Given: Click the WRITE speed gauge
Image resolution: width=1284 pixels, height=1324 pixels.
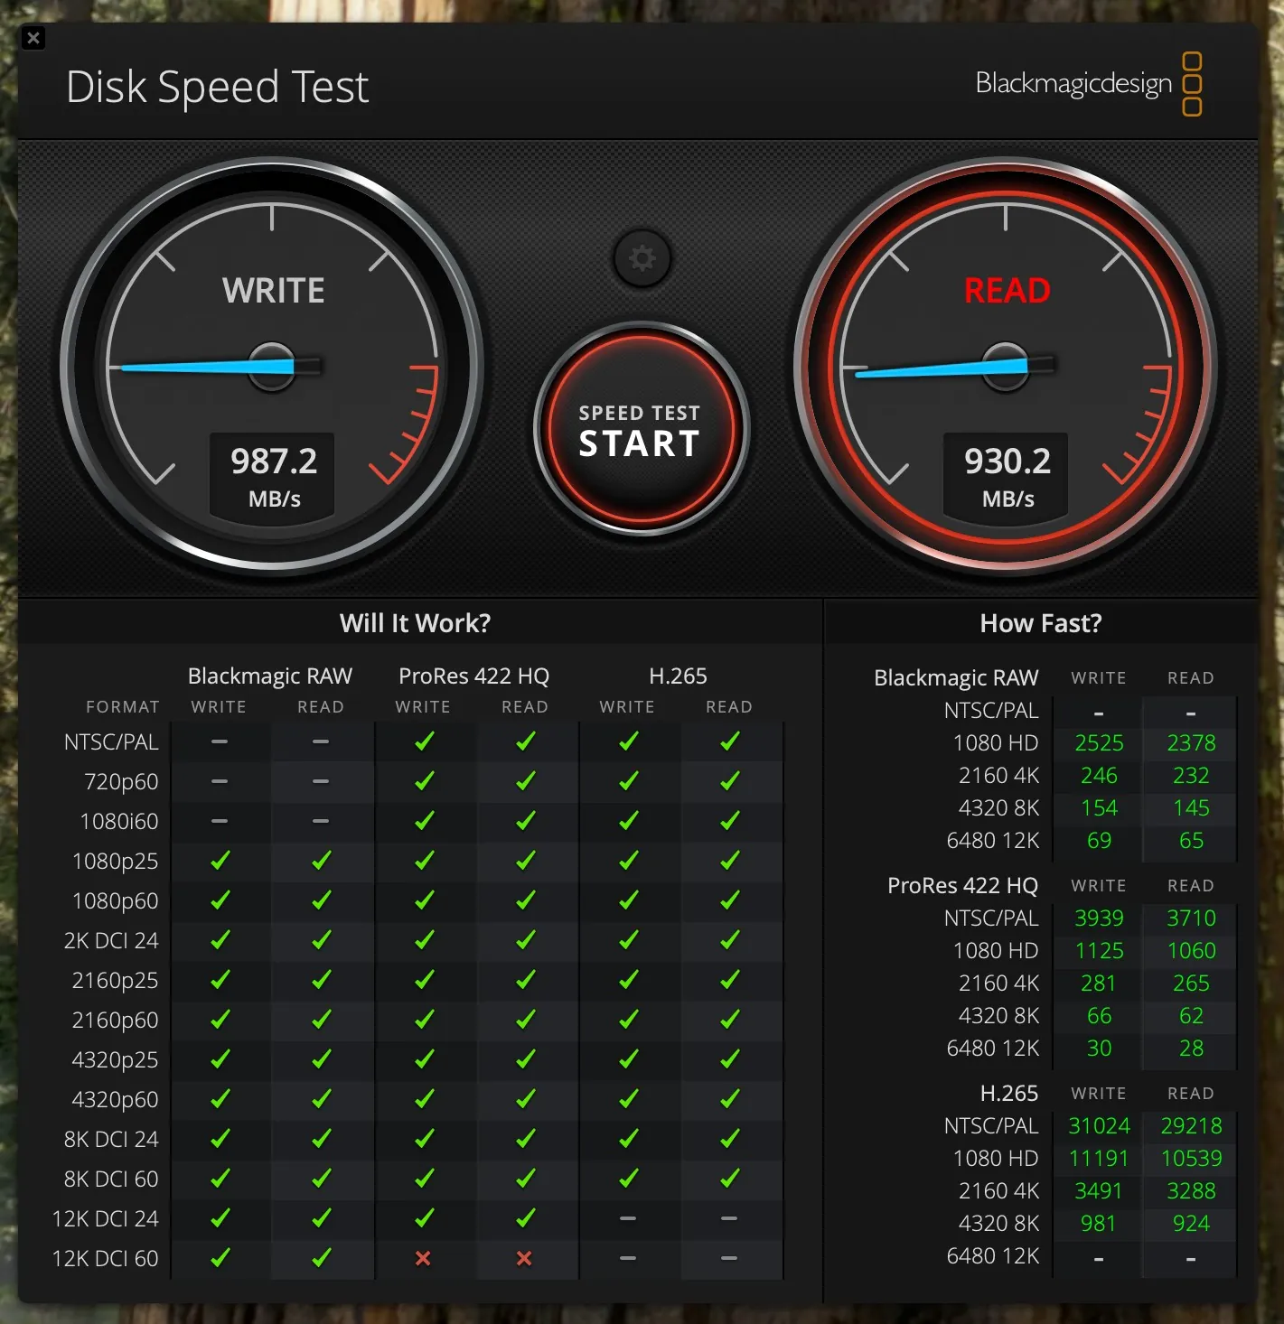Looking at the screenshot, I should click(271, 361).
